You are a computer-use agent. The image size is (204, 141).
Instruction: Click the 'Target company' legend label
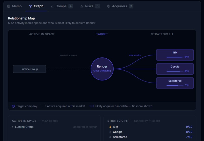pyautogui.click(x=27, y=106)
